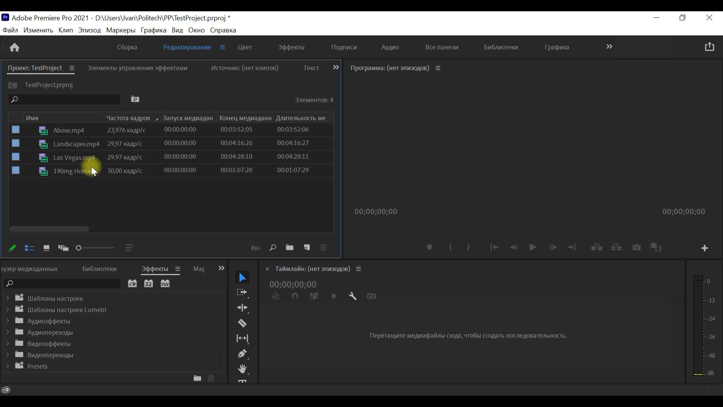Click new custom bin icon in Effects panel

(x=197, y=378)
